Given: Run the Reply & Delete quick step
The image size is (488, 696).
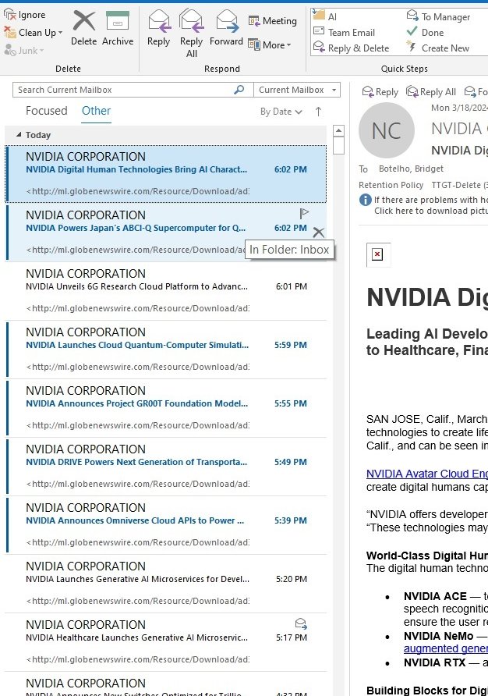Looking at the screenshot, I should click(x=351, y=48).
